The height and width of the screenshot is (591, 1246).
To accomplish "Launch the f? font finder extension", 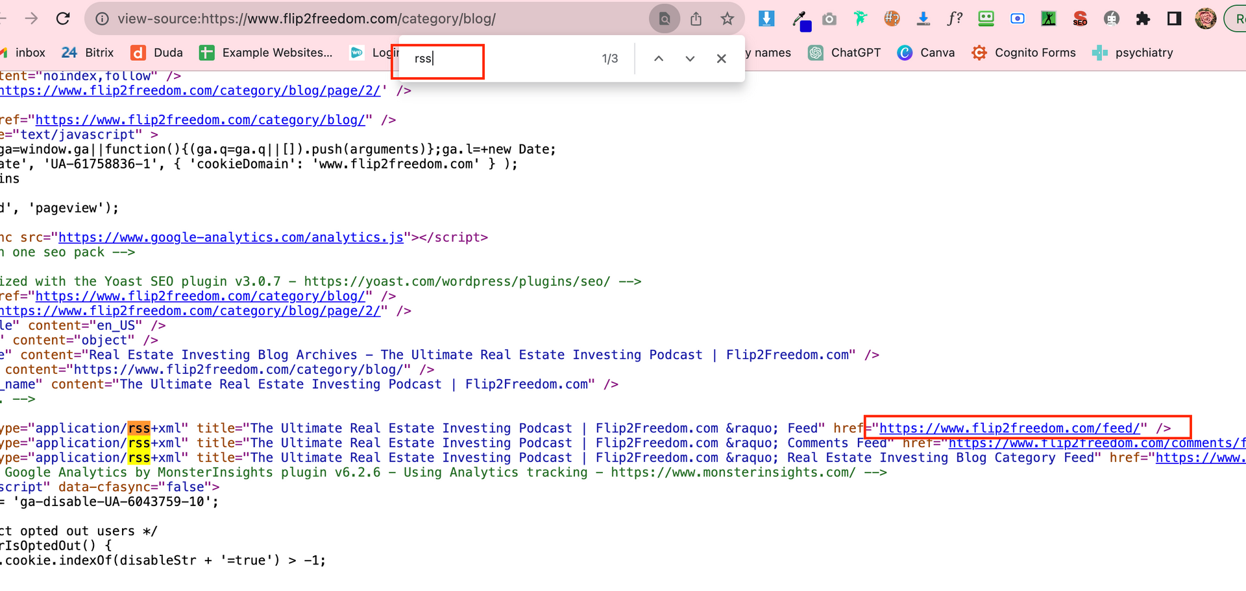I will (955, 19).
